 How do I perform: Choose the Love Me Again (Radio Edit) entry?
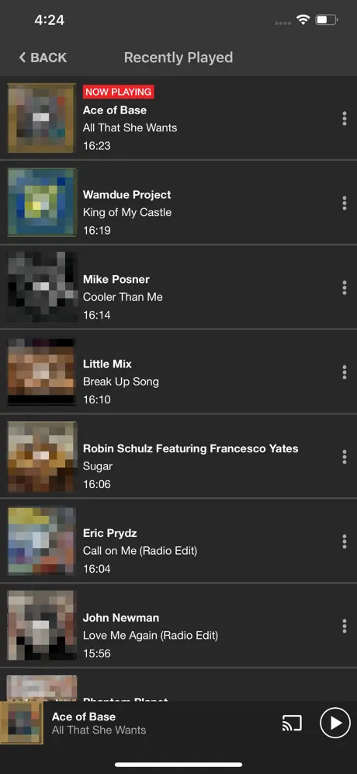click(178, 626)
